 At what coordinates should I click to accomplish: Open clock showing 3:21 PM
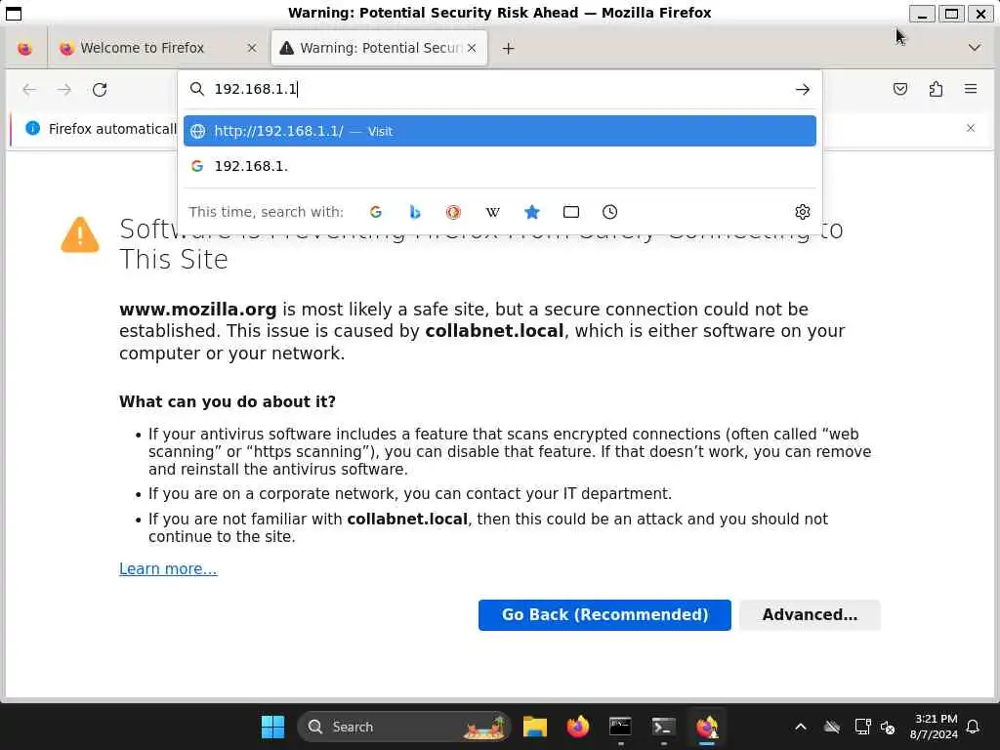pos(934,727)
